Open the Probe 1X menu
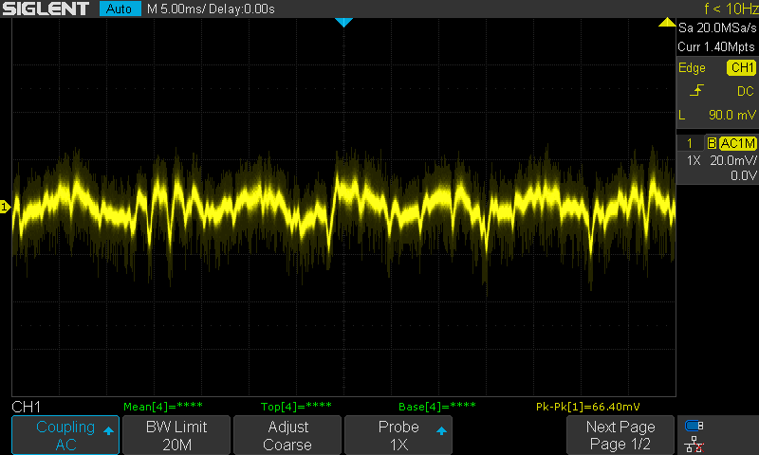This screenshot has height=455, width=759. point(398,435)
